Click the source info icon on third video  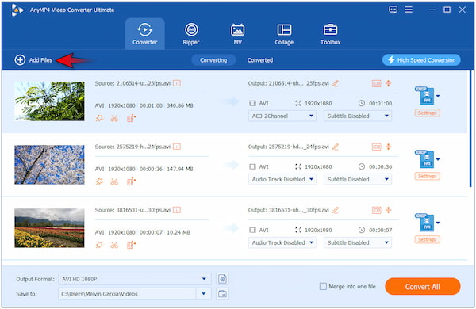tap(177, 210)
